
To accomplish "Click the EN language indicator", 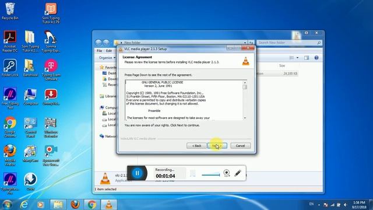I will click(x=311, y=204).
